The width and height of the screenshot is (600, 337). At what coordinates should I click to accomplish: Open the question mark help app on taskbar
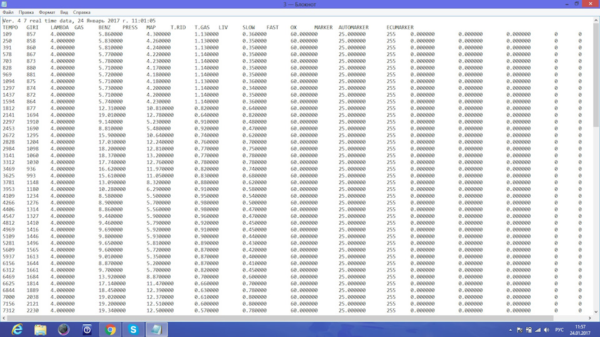tap(87, 330)
